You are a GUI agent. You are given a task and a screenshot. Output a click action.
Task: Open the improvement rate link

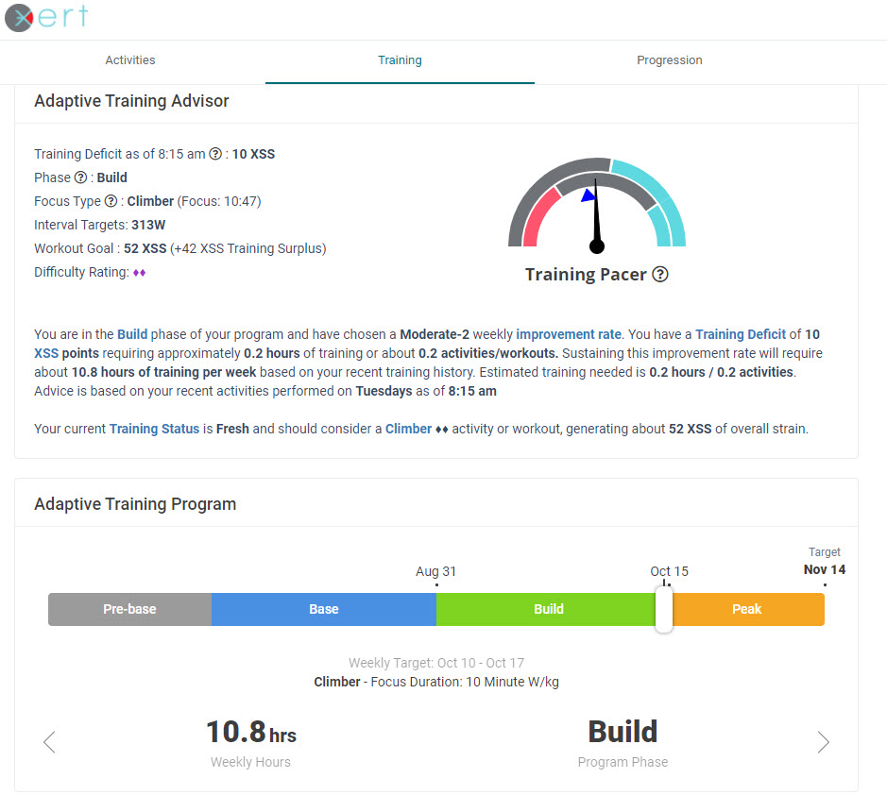[568, 333]
